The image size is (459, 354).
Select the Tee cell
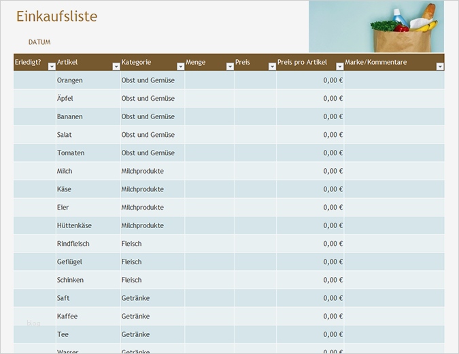(88, 334)
